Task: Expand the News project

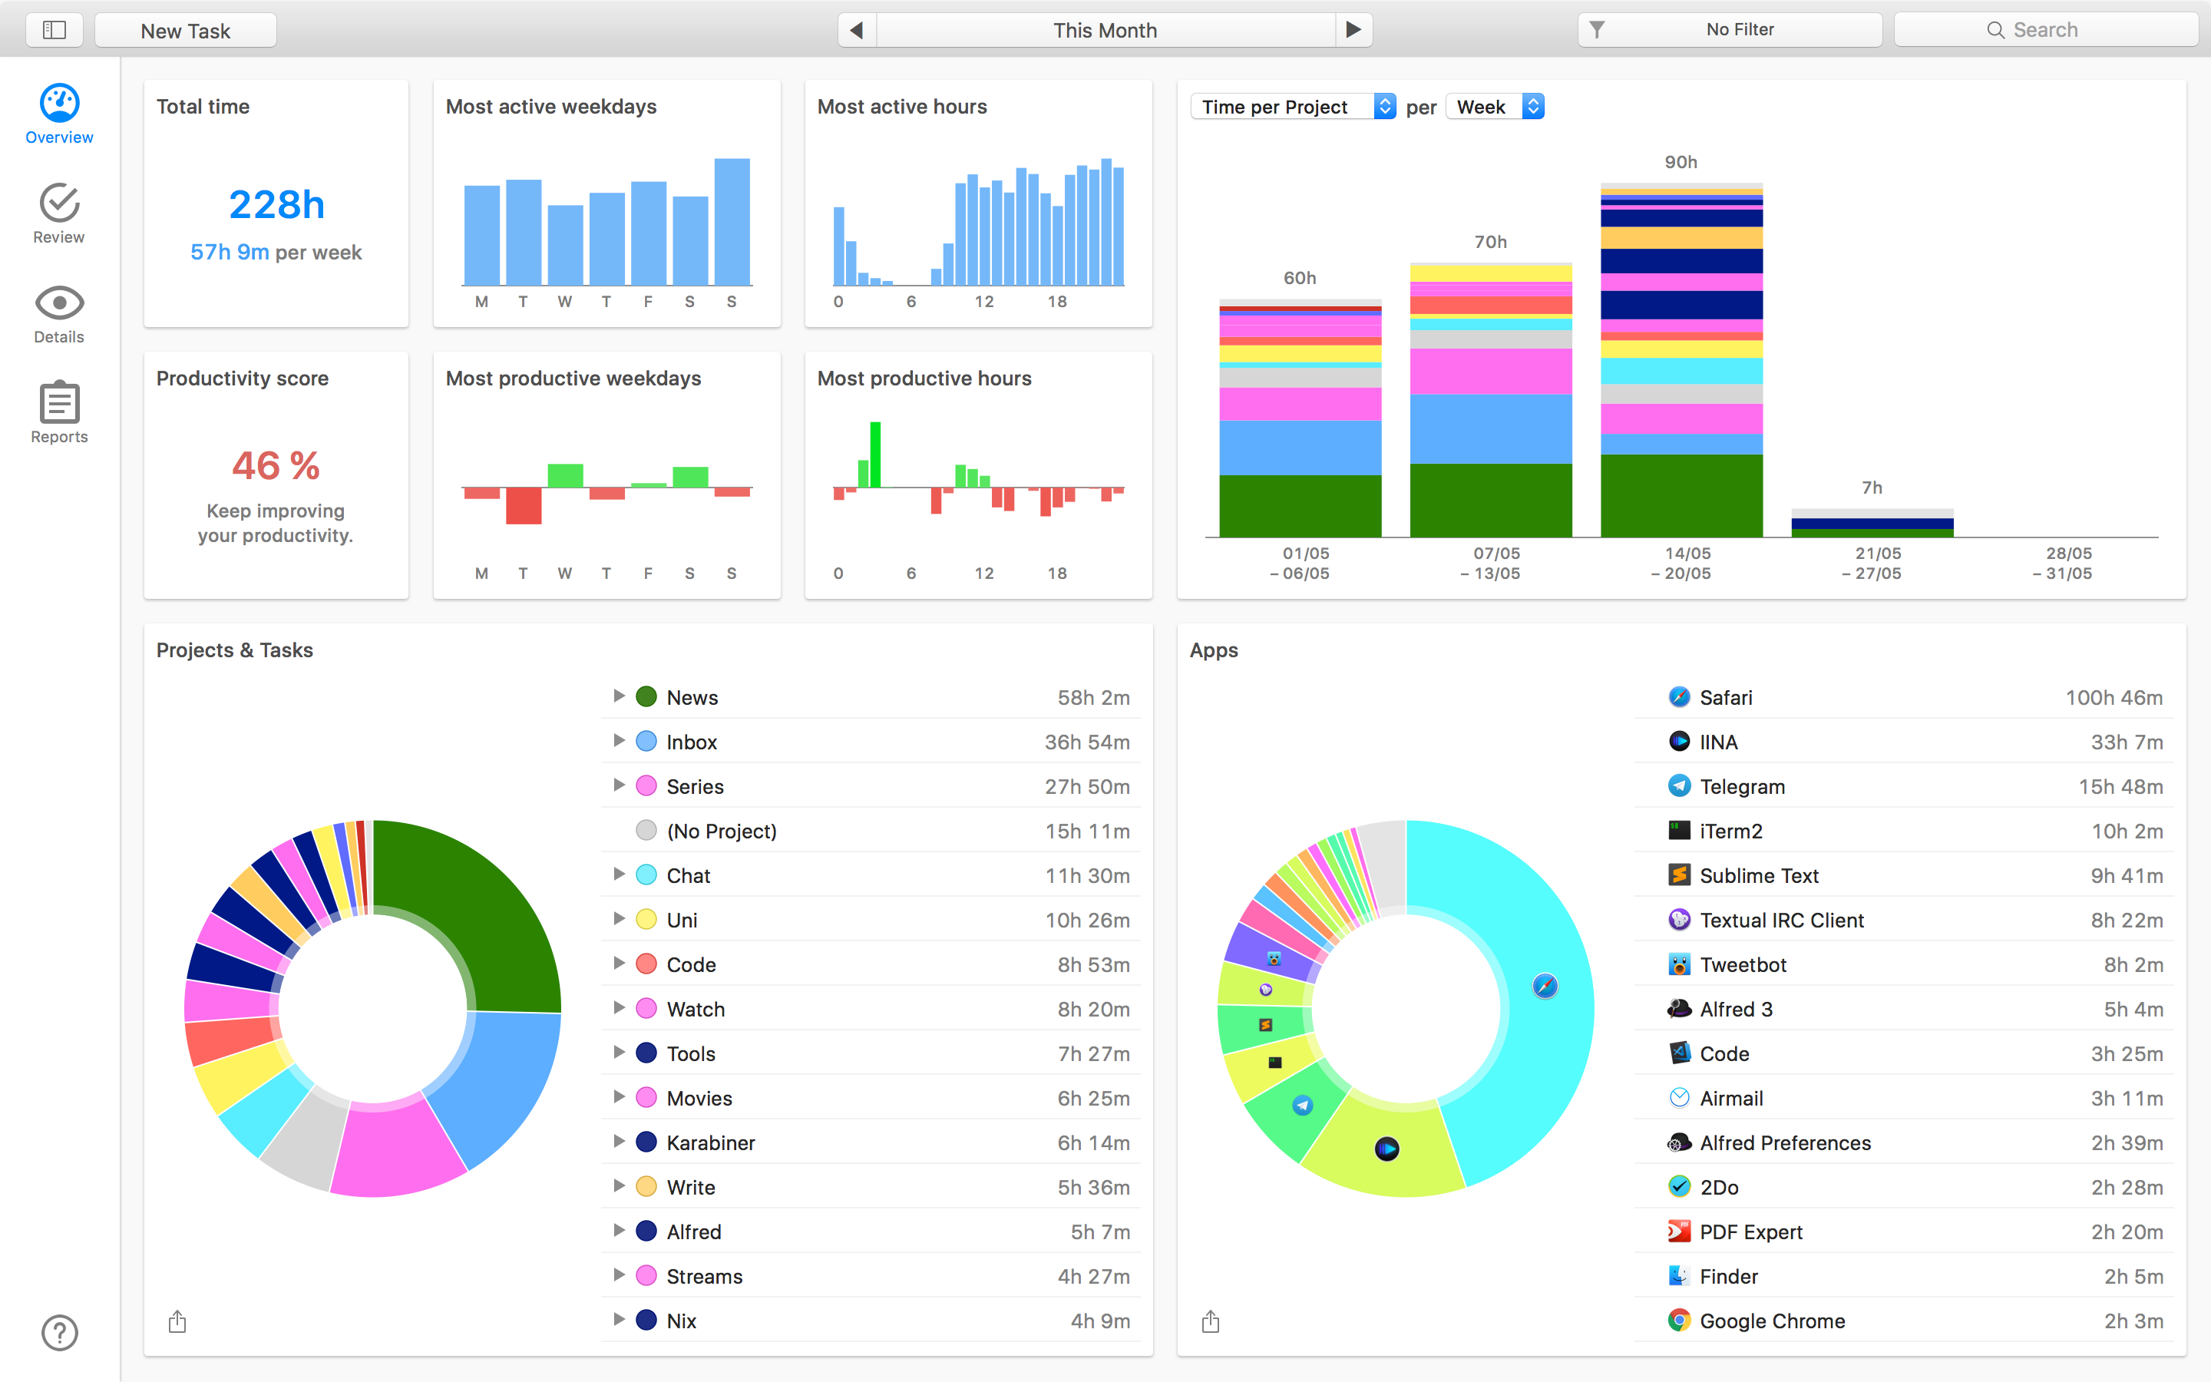Action: click(x=619, y=696)
